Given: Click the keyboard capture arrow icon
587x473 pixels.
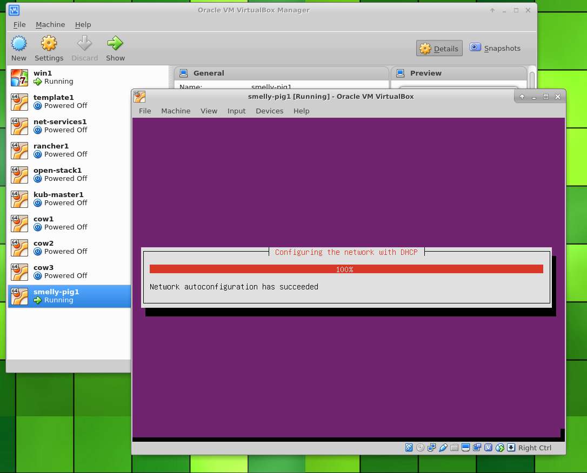Looking at the screenshot, I should coord(511,448).
